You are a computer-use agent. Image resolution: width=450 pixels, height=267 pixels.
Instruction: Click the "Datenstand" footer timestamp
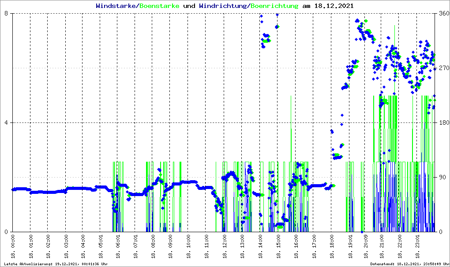click(409, 264)
